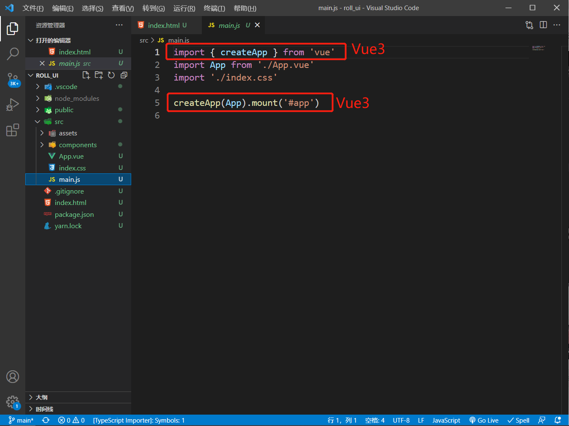Click the sync changes icon in status bar
This screenshot has height=426, width=569.
click(46, 420)
